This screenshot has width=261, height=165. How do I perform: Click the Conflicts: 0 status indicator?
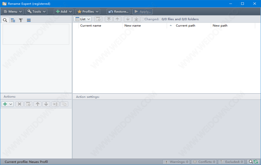204,162
